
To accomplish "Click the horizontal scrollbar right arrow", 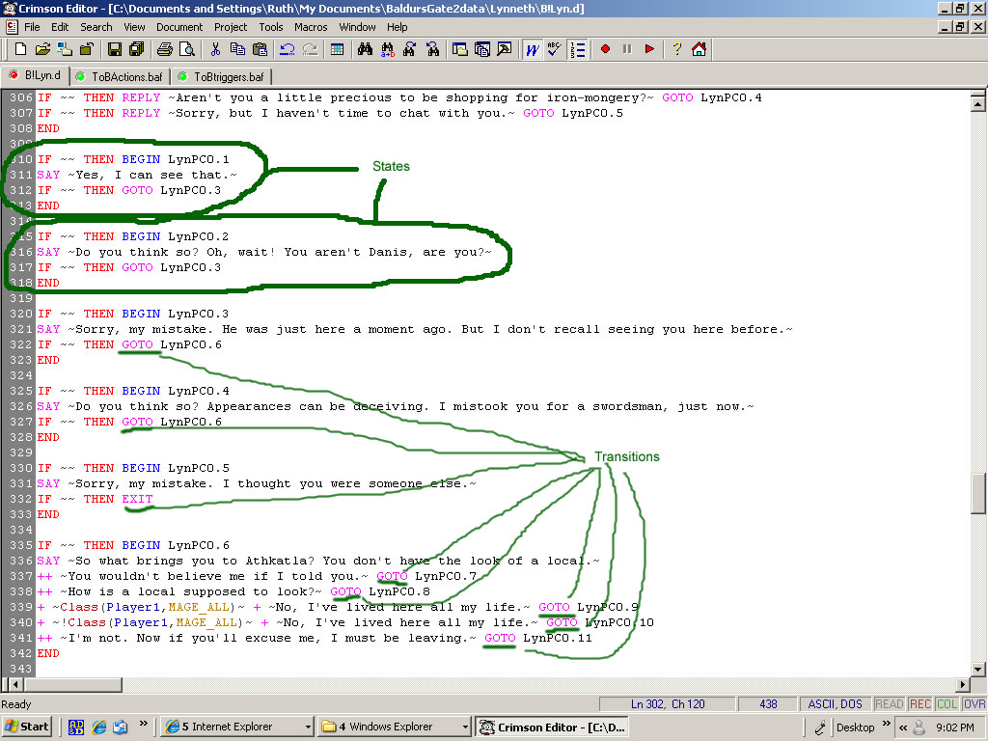I will click(961, 684).
